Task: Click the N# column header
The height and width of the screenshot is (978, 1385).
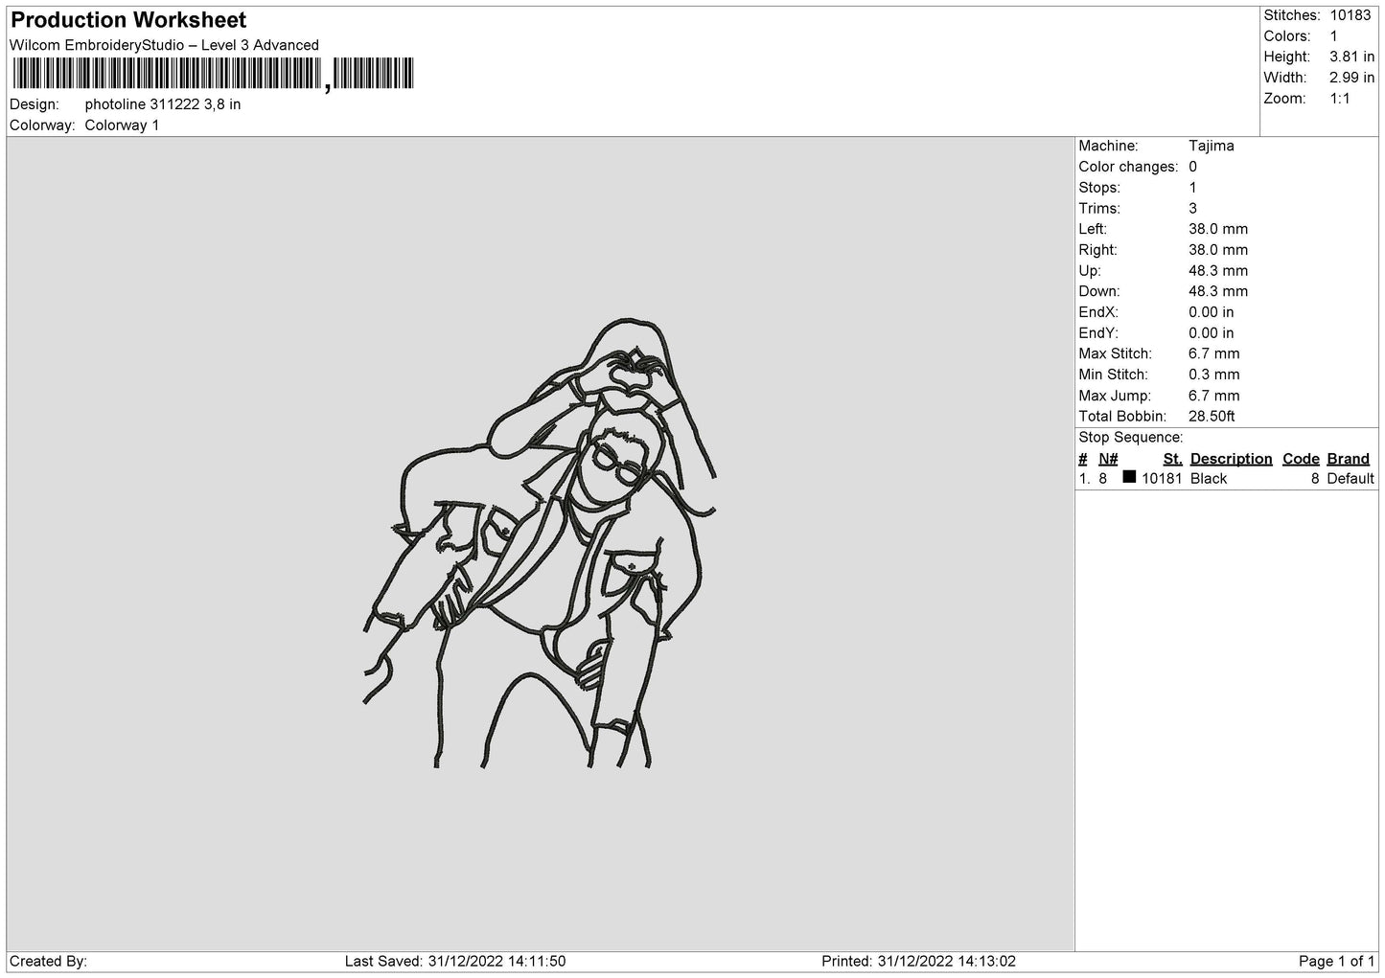Action: pyautogui.click(x=1108, y=459)
